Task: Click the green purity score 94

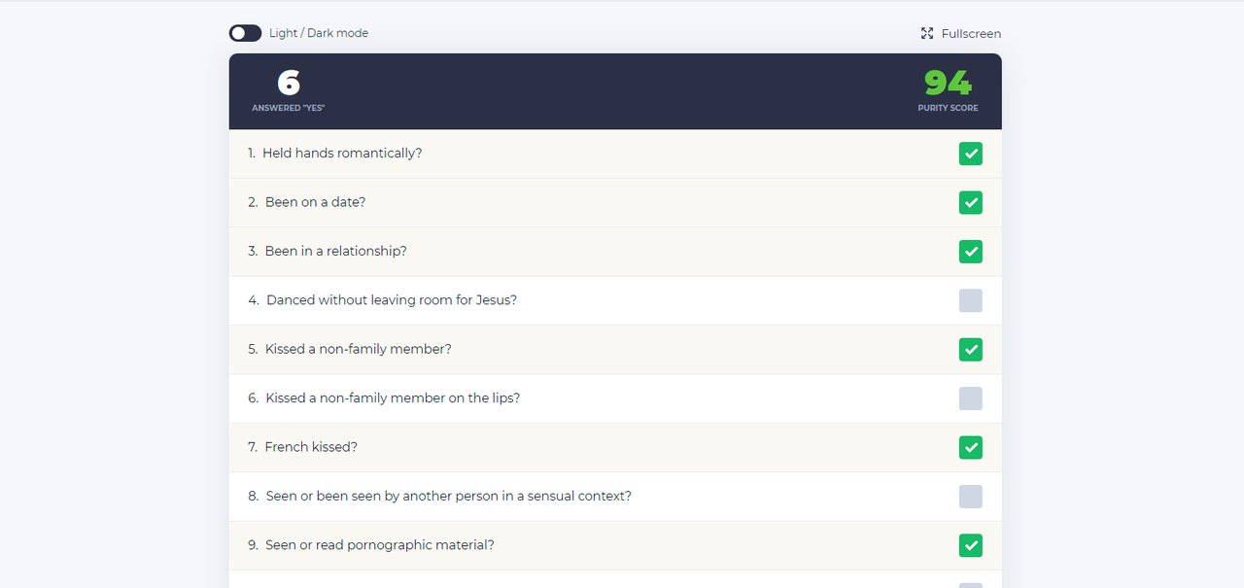Action: (948, 83)
